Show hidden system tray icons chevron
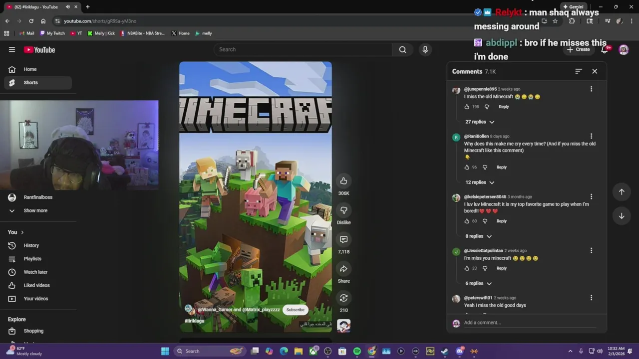This screenshot has height=359, width=639. 570,351
